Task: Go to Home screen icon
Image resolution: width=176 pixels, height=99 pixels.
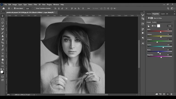Action: pos(4,9)
